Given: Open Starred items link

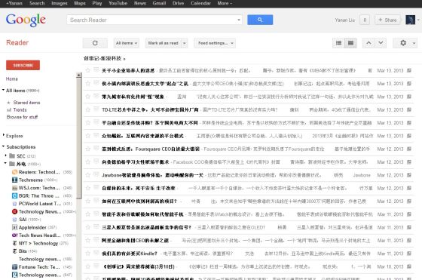Looking at the screenshot, I should (26, 103).
